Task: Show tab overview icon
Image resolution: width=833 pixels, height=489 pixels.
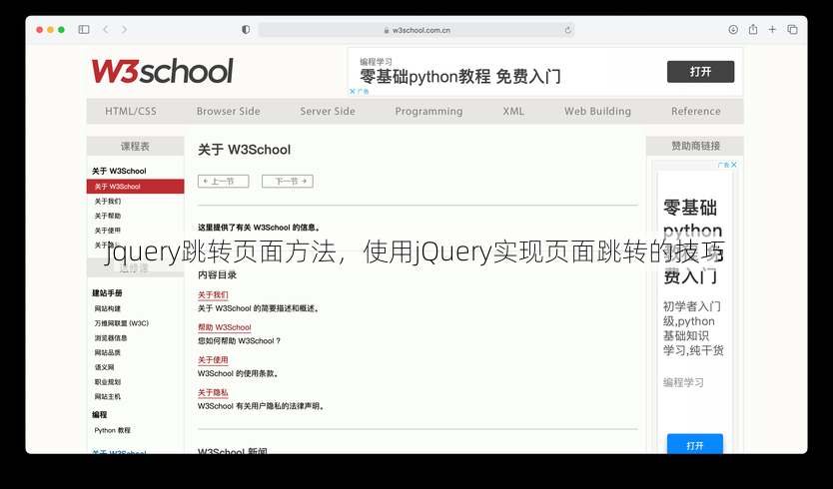Action: click(x=793, y=30)
